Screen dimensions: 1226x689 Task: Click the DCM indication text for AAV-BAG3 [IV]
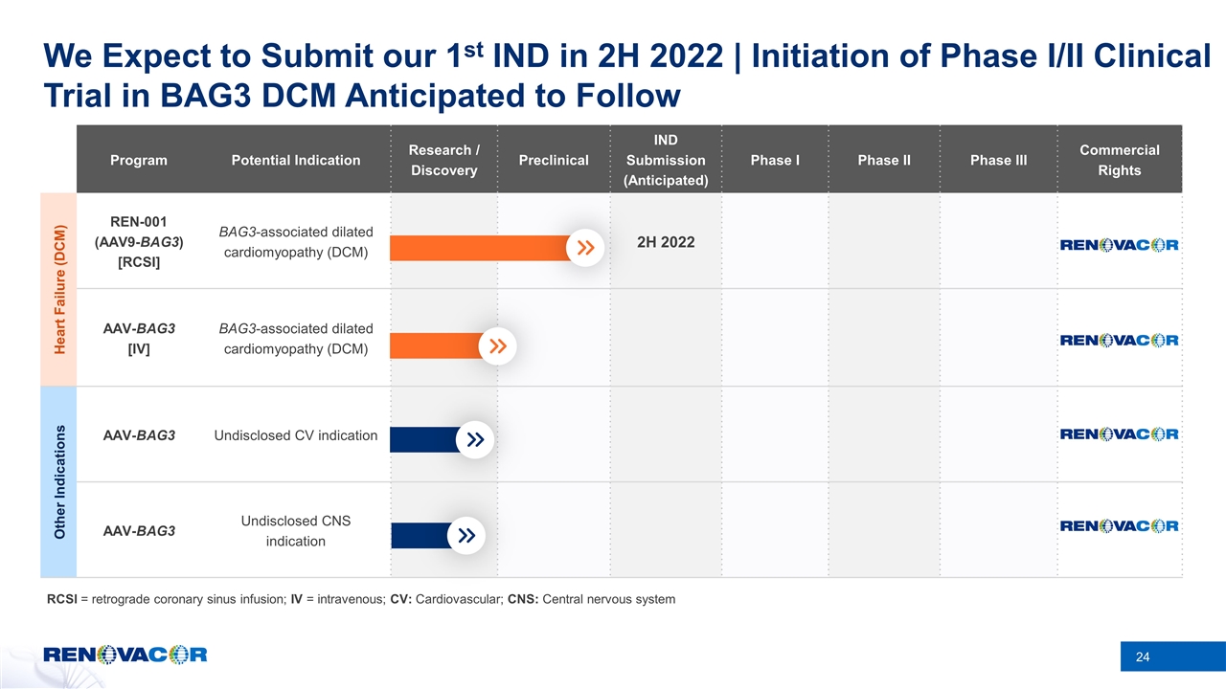click(x=296, y=339)
